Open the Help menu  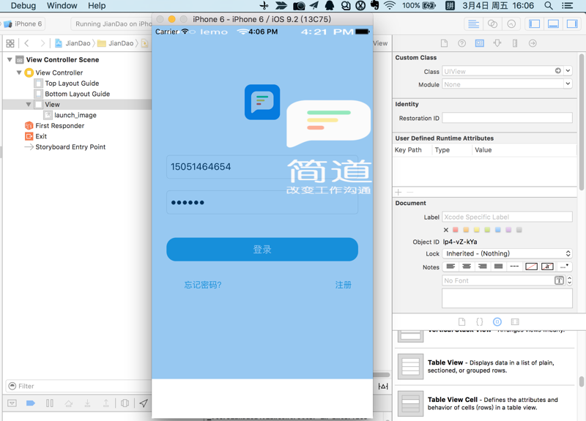[97, 6]
